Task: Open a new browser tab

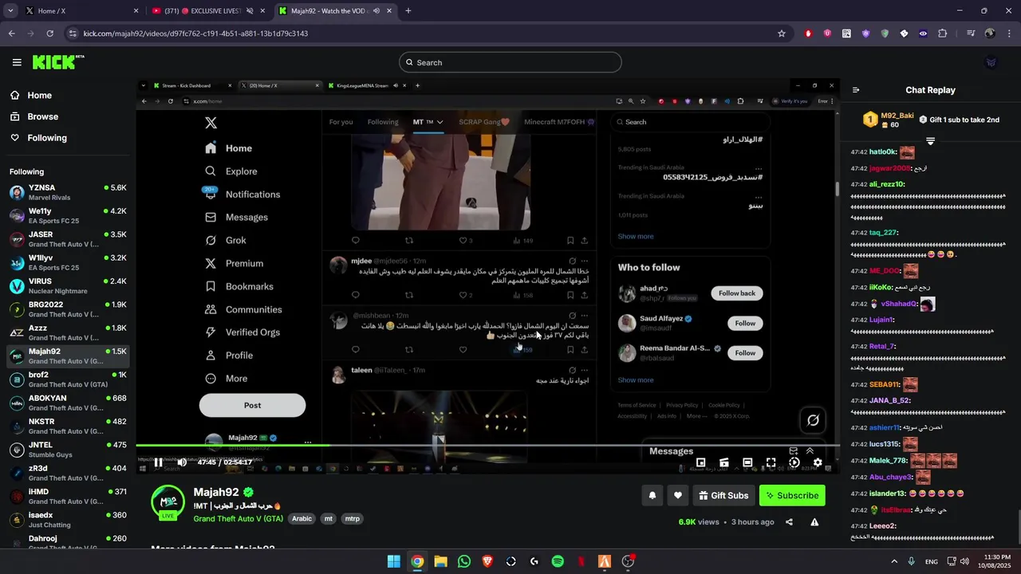Action: point(408,11)
